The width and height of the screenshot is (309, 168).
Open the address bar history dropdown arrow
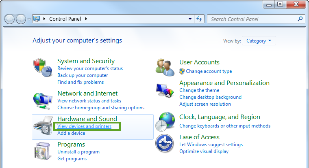(x=190, y=19)
